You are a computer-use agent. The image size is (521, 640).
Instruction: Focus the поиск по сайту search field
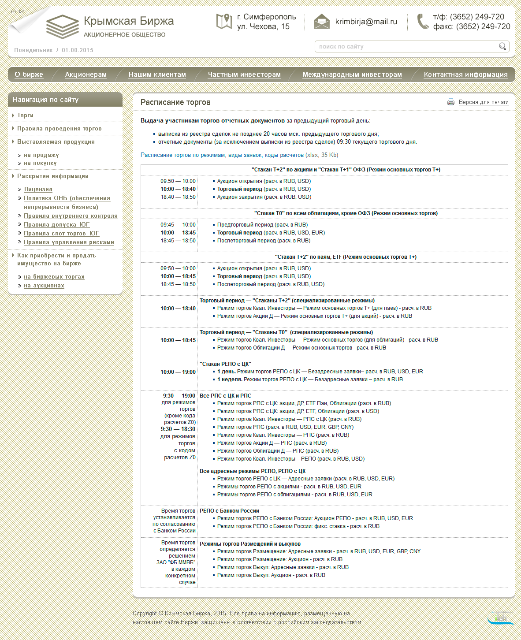[406, 47]
